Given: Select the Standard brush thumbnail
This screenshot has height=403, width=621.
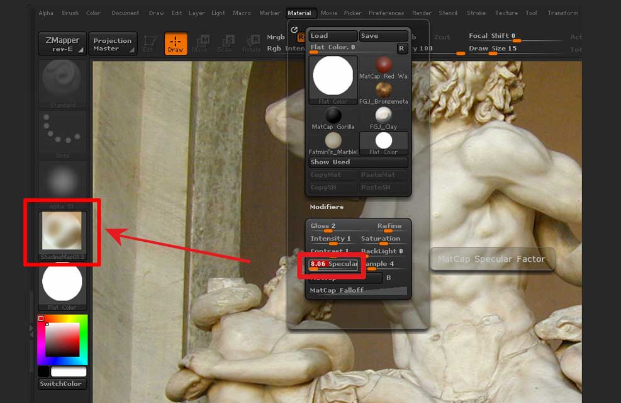Looking at the screenshot, I should (62, 81).
